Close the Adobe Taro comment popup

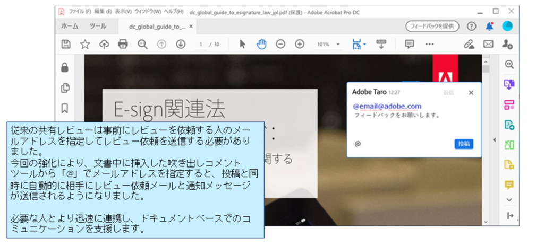point(471,92)
